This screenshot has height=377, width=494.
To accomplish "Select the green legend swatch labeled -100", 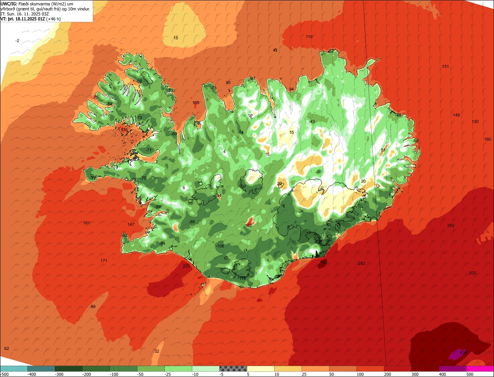I will click(123, 369).
